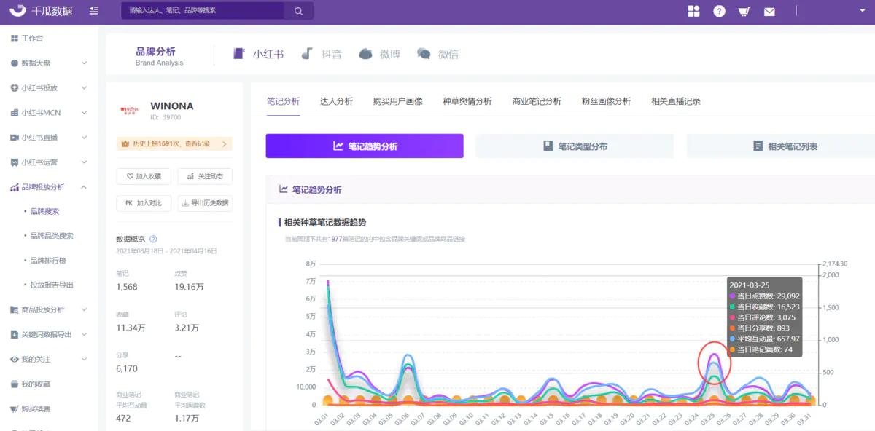Select the 笔记类型分布 button

pos(575,146)
